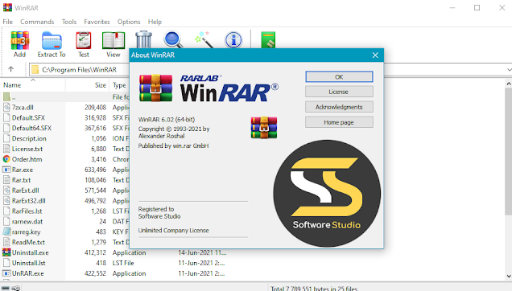
Task: Expand the address bar path dropdown
Action: click(x=509, y=69)
